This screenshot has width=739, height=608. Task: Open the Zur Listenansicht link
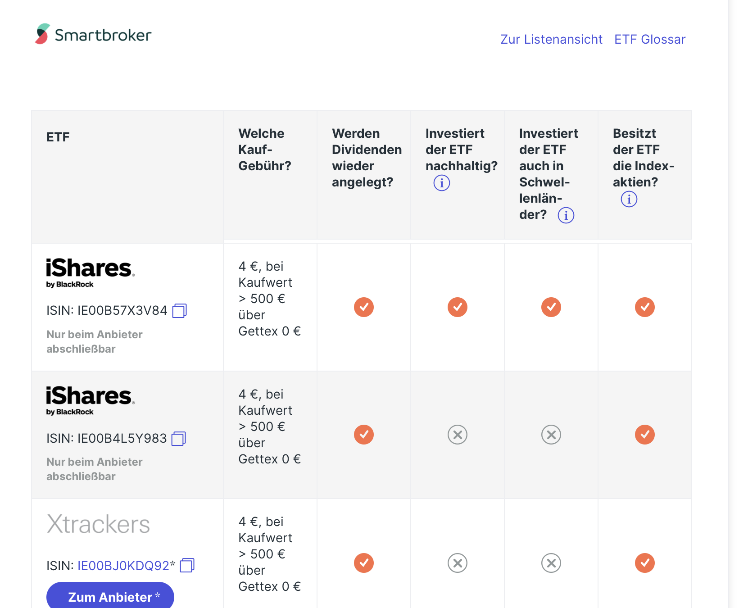click(x=551, y=40)
